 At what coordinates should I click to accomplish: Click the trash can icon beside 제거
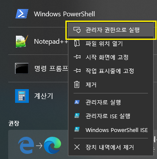point(77,84)
